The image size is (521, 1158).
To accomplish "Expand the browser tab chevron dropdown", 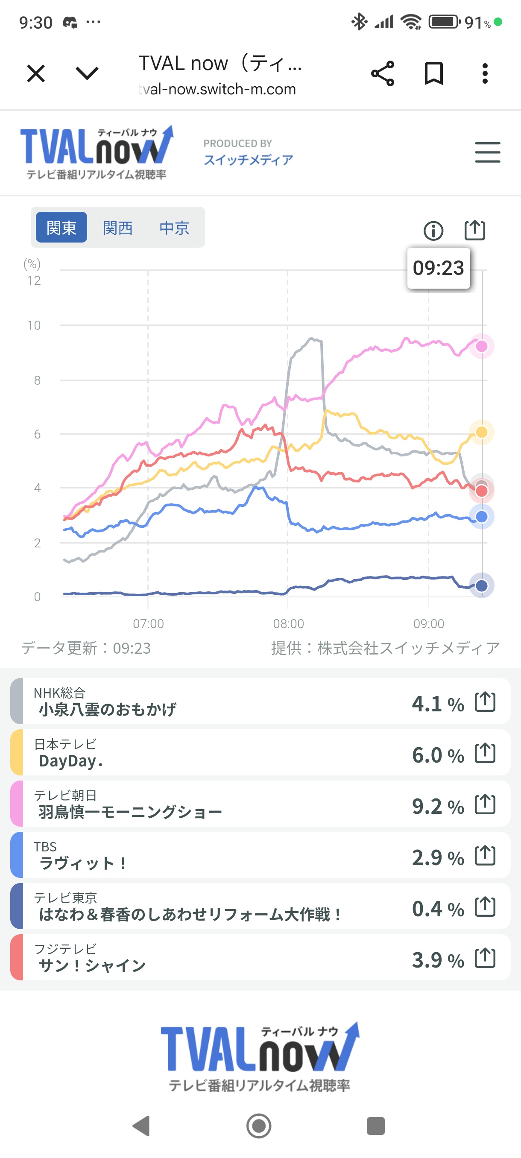I will coord(87,74).
